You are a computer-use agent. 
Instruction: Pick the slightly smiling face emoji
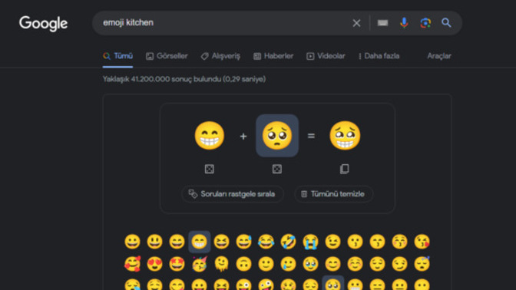(266, 264)
